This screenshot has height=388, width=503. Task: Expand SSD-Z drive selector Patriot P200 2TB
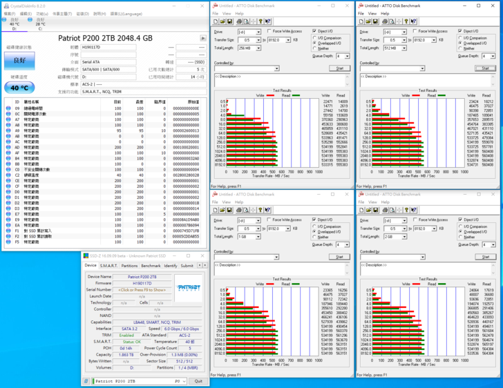pos(186,381)
